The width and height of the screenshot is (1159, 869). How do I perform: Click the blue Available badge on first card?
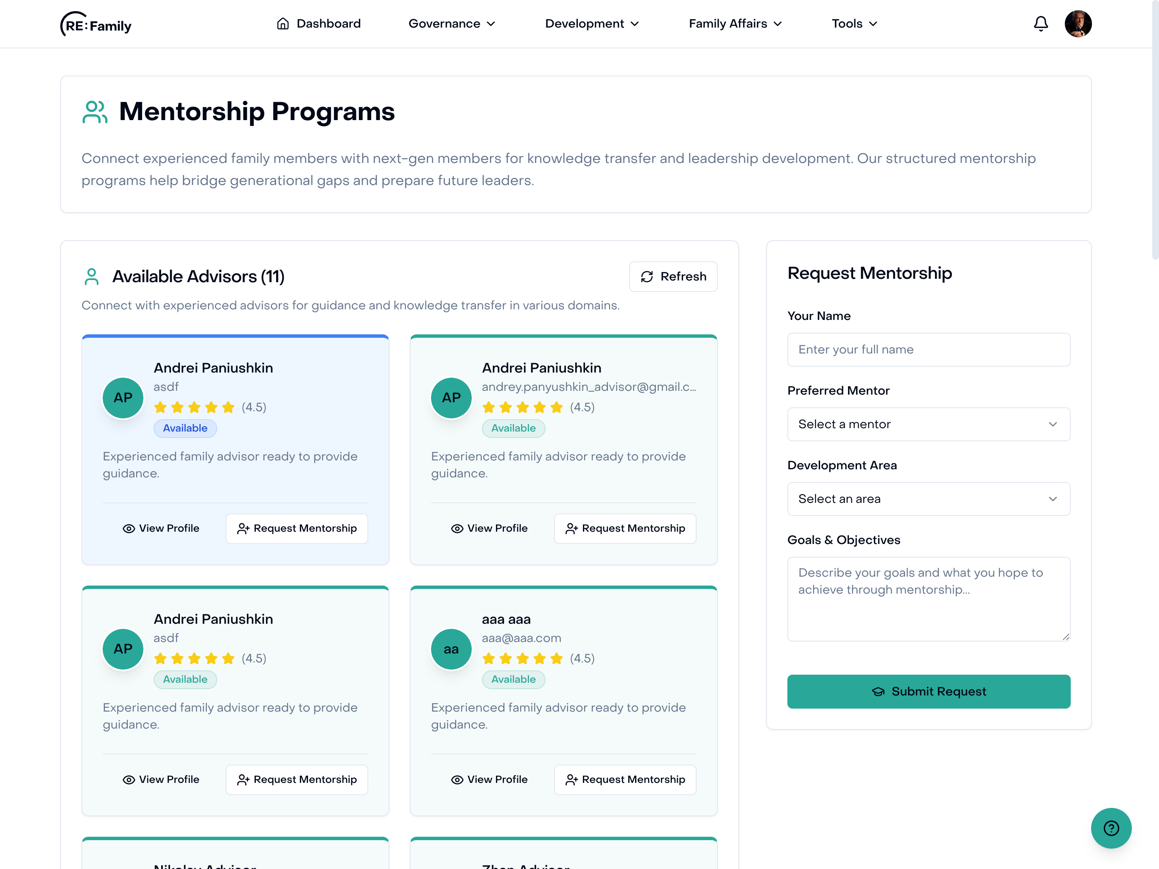185,428
